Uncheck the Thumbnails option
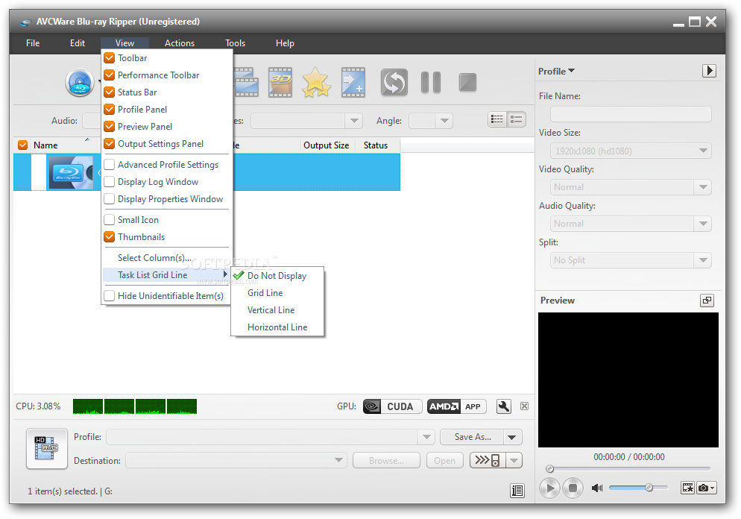This screenshot has width=741, height=519. 109,237
